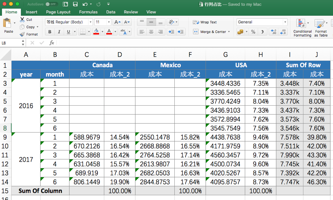Viewport: 333px width, 200px height.
Task: Switch to the Formulas tab
Action: 88,12
